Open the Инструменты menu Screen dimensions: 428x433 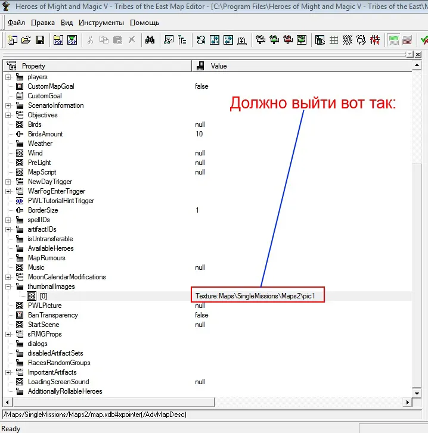coord(101,23)
